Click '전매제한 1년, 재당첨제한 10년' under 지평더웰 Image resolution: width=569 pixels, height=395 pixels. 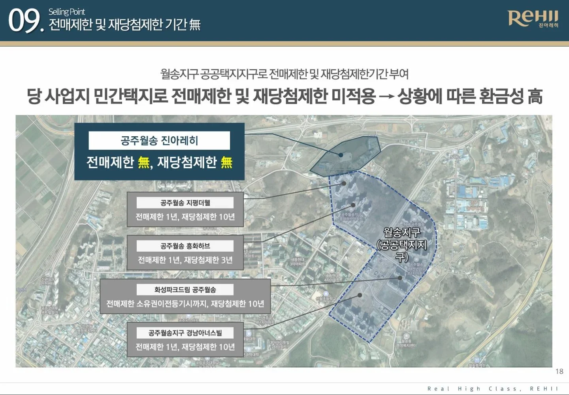click(185, 217)
